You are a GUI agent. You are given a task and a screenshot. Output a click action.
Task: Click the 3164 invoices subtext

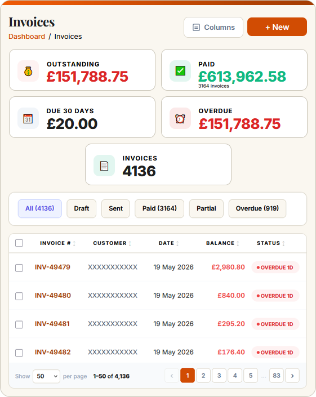coord(213,86)
